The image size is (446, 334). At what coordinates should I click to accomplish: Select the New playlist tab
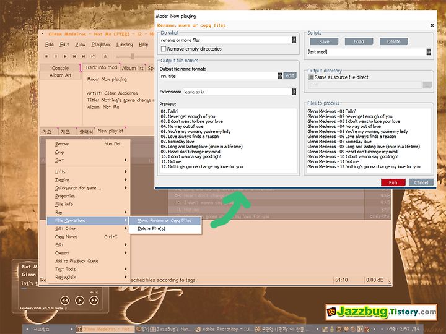pos(111,131)
